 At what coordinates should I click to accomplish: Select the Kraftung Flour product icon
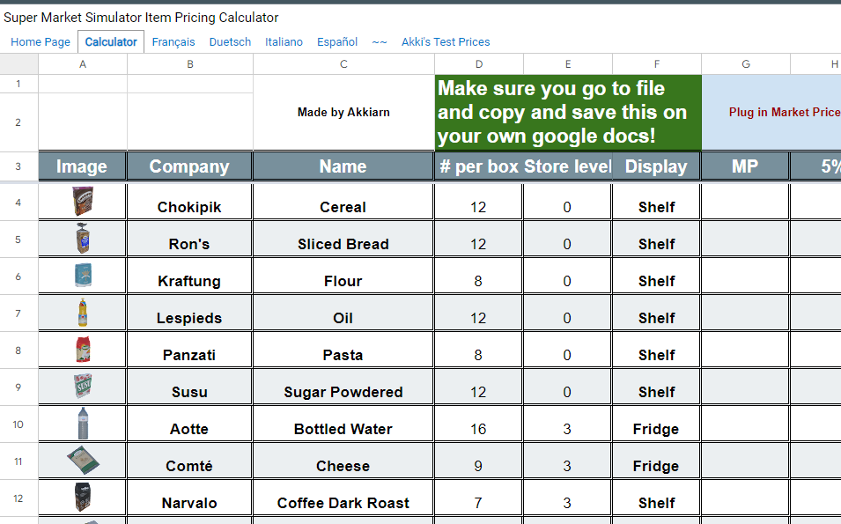[82, 276]
